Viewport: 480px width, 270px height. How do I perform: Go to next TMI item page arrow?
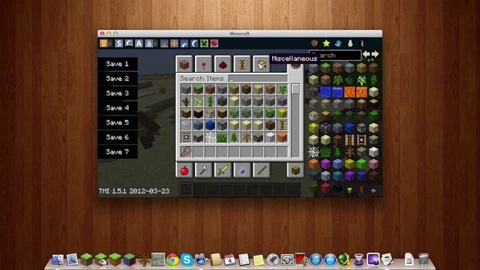(x=375, y=54)
